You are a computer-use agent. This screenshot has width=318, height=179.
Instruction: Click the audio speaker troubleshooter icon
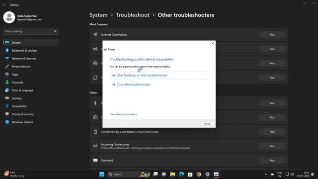click(95, 49)
